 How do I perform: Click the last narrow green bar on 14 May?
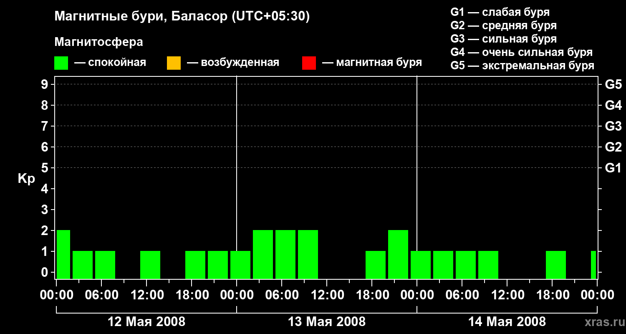[x=593, y=265]
